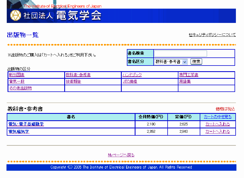This screenshot has height=178, width=244.
Task: Click the 電気学会 logo emblem in header
Action: tap(15, 16)
